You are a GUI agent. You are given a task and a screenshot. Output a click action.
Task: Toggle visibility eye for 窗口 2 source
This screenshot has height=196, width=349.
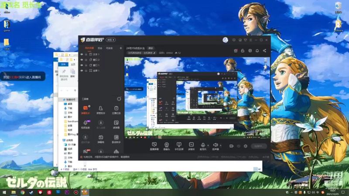(x=82, y=60)
